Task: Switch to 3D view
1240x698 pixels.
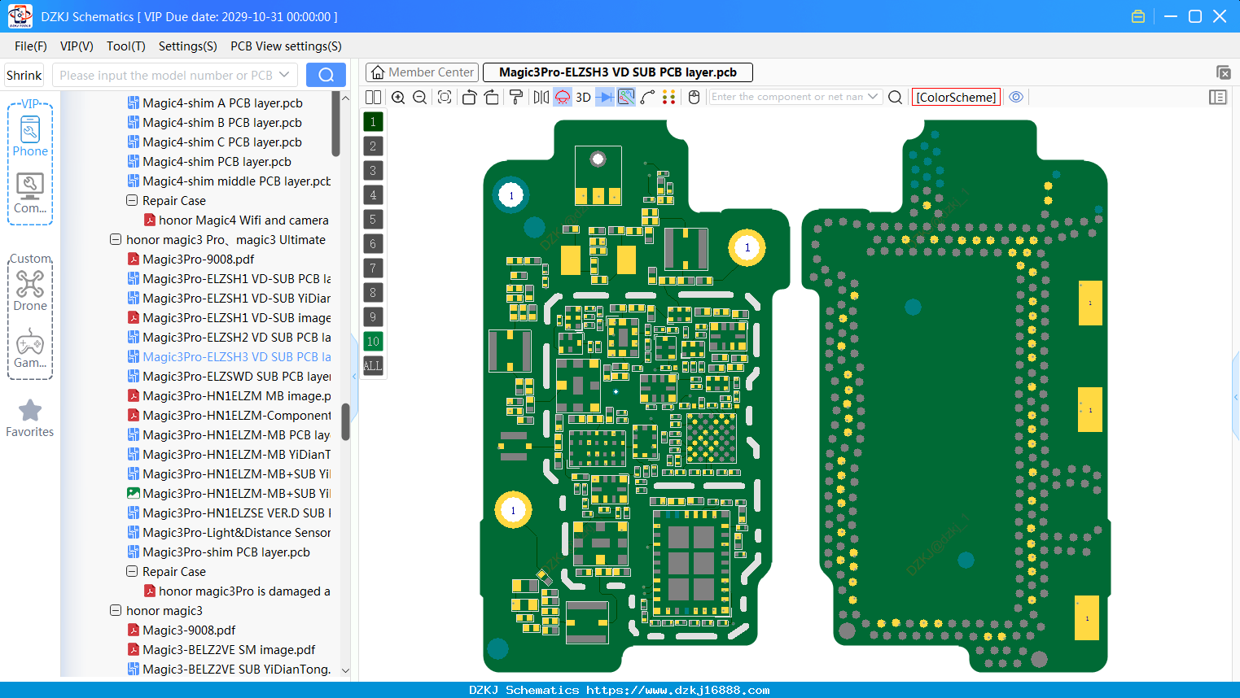Action: coord(583,97)
